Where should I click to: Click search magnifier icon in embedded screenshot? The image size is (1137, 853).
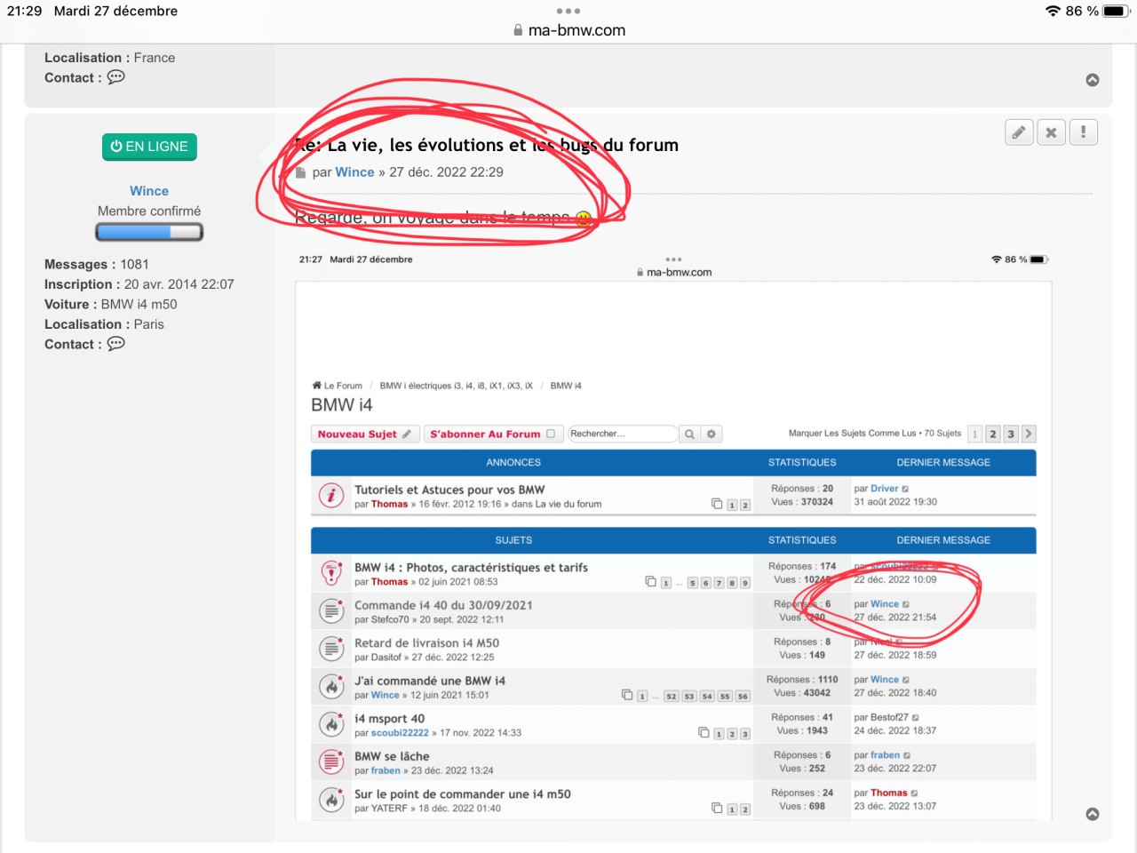pos(689,434)
